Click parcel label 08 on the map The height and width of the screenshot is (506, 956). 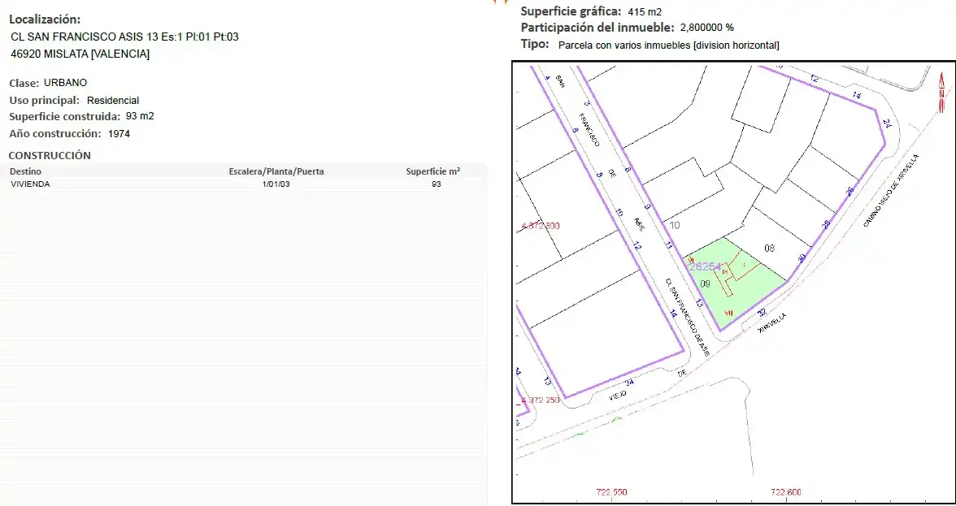pos(769,248)
